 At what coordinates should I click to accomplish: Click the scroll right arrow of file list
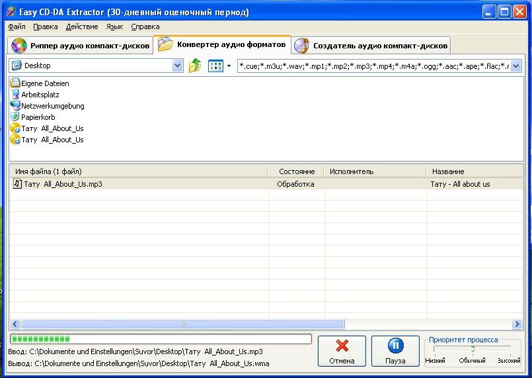(x=517, y=324)
